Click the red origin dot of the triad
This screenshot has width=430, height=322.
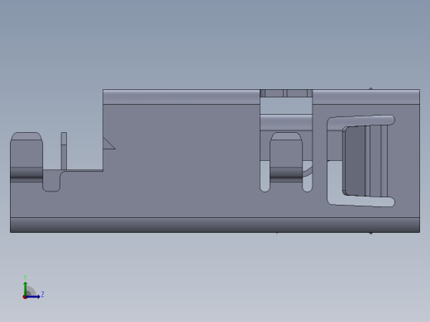(x=25, y=297)
